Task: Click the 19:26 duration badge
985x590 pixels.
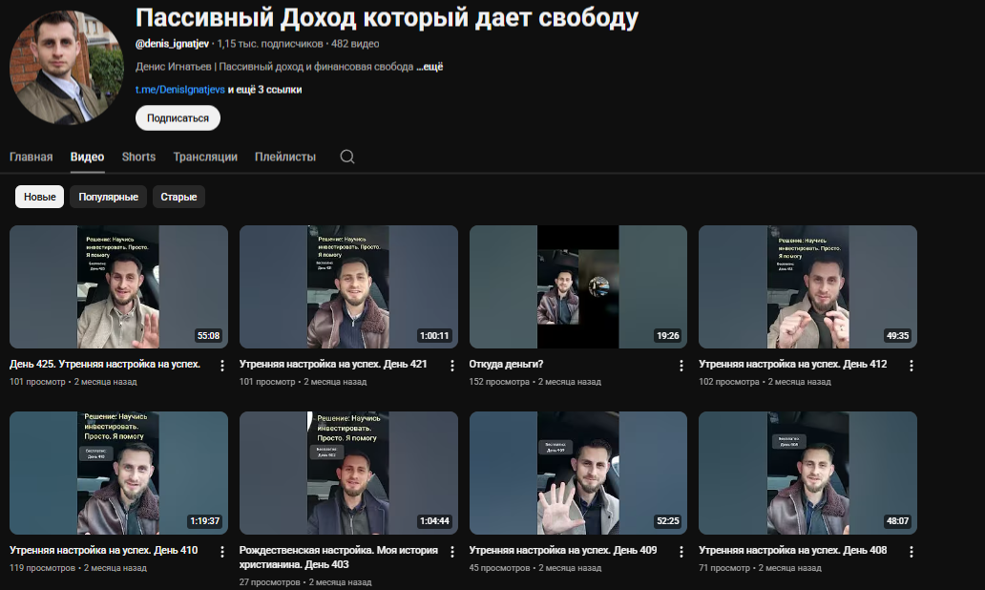Action: tap(668, 335)
